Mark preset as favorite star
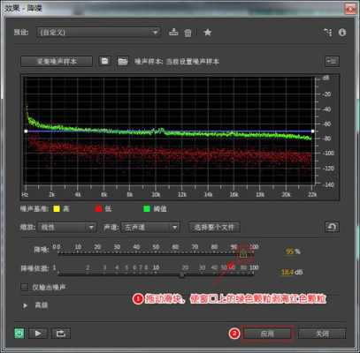 (208, 32)
